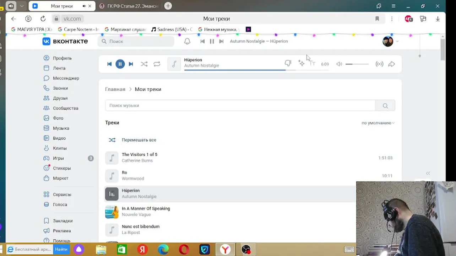The image size is (456, 256).
Task: Click the Реклама sidebar icon
Action: [x=46, y=231]
